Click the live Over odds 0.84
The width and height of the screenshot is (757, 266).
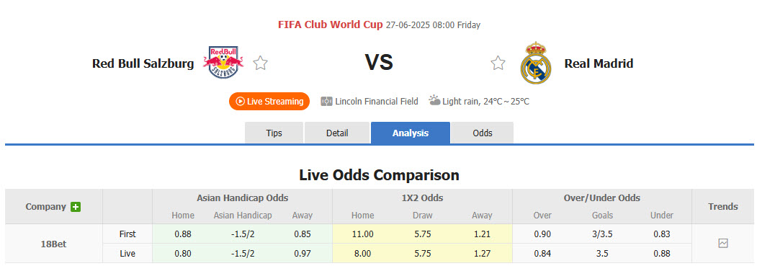click(x=542, y=254)
